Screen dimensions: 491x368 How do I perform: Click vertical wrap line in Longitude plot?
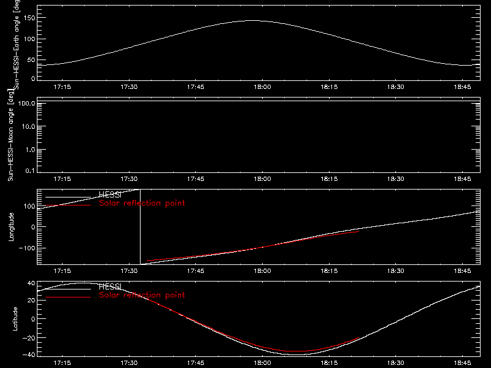pyautogui.click(x=140, y=227)
